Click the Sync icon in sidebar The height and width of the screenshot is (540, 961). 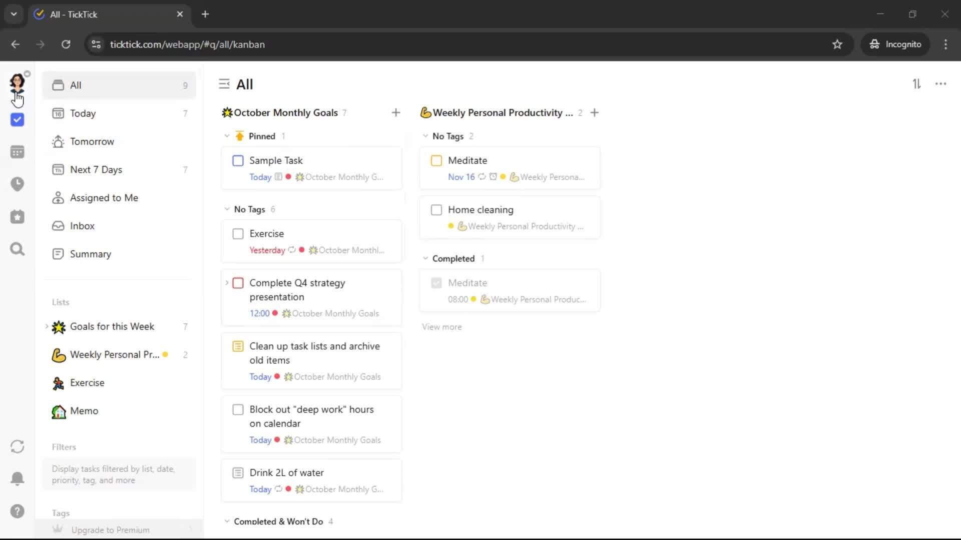pos(17,446)
